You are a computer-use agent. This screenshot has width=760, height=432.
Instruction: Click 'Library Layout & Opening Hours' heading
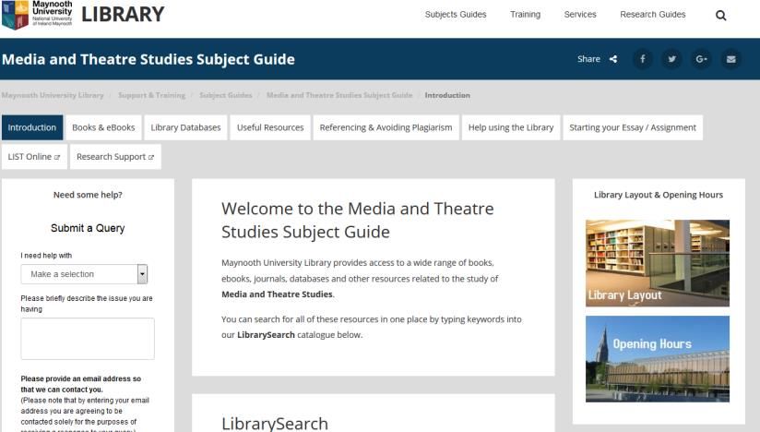click(659, 195)
